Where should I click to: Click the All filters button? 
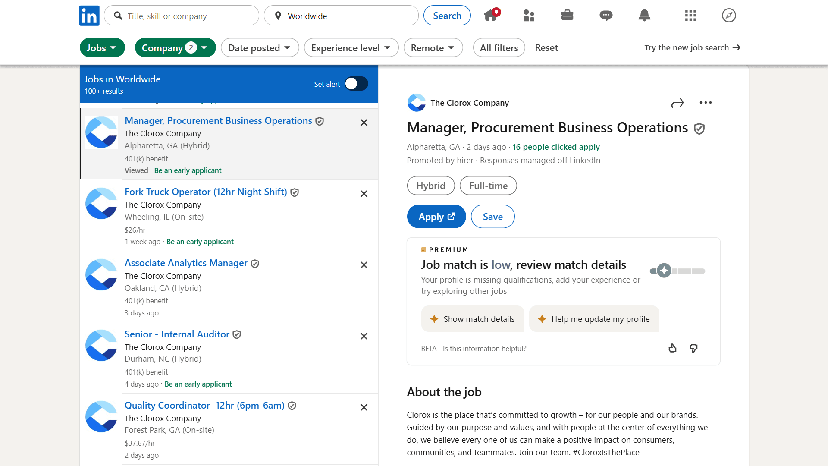point(499,48)
